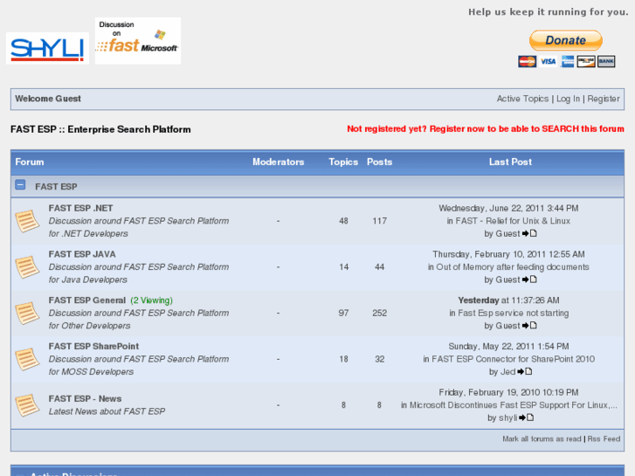Viewport: 635px width, 476px height.
Task: Click the Welcome Guest text
Action: (48, 99)
